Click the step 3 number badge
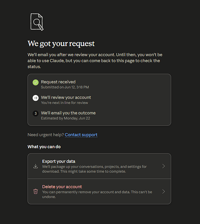The height and width of the screenshot is (224, 200). click(x=35, y=113)
